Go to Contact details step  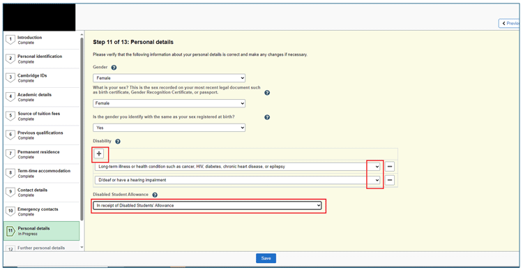click(42, 193)
